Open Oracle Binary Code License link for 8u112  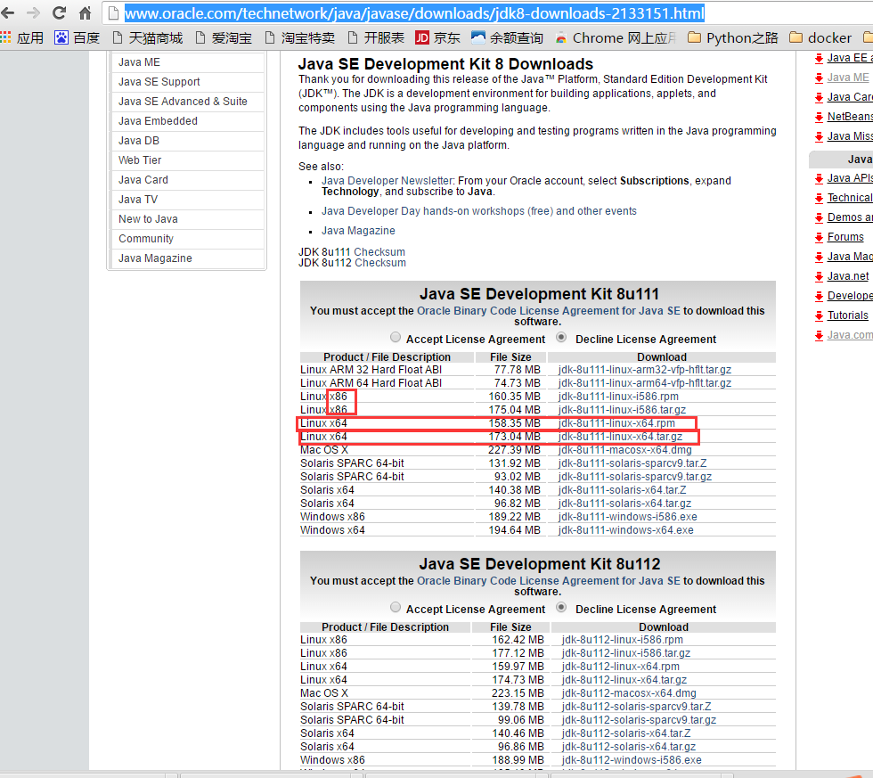pyautogui.click(x=549, y=581)
